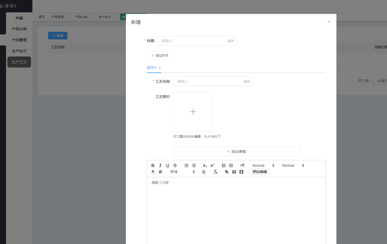Open the text color picker
Screen dimensions: 387x244
(153, 172)
